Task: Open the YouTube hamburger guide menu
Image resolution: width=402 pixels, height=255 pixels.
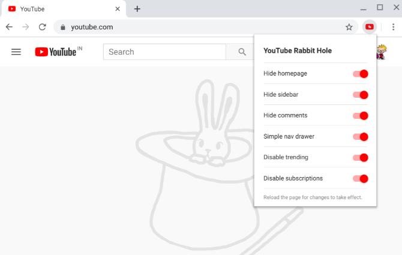Action: [x=16, y=52]
